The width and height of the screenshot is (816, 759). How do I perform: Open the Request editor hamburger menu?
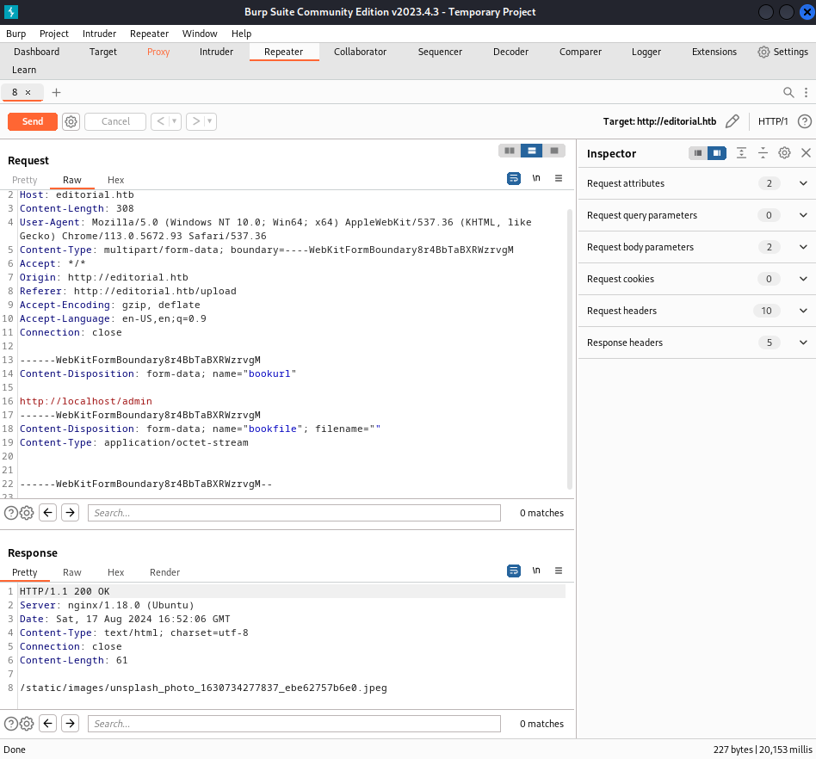pos(559,178)
